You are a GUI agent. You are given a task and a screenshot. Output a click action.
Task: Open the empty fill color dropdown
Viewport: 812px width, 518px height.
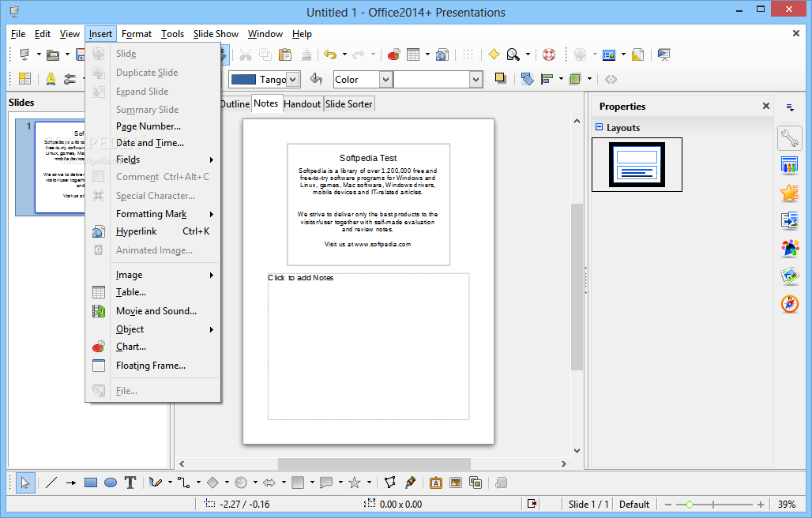[476, 79]
